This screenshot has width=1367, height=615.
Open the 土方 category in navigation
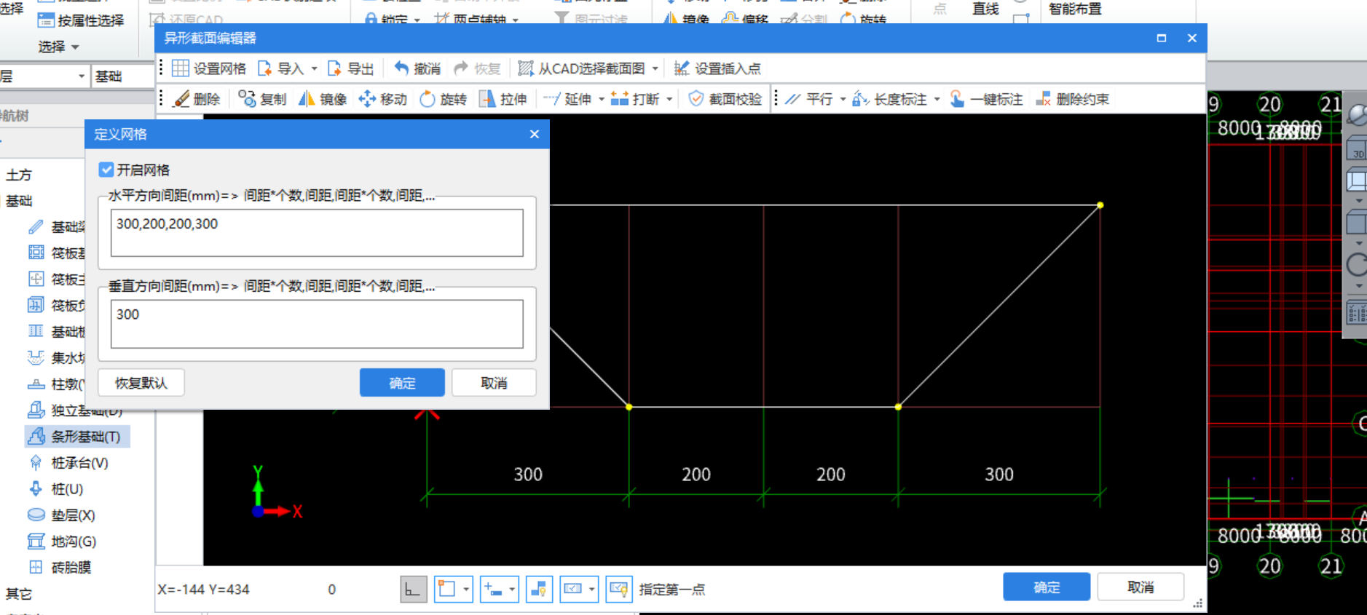coord(19,175)
